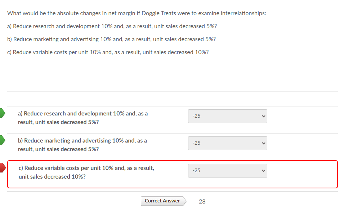Click the Correct Answer button
344x210 pixels.
click(161, 201)
